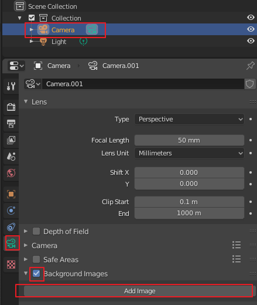
Task: Click the Shift X value field
Action: click(x=189, y=172)
